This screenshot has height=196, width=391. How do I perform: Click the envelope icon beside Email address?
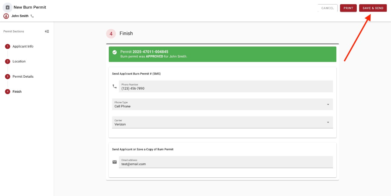(115, 162)
